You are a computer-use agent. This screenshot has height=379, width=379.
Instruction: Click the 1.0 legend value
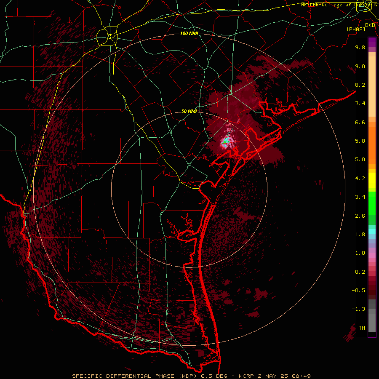point(360,253)
